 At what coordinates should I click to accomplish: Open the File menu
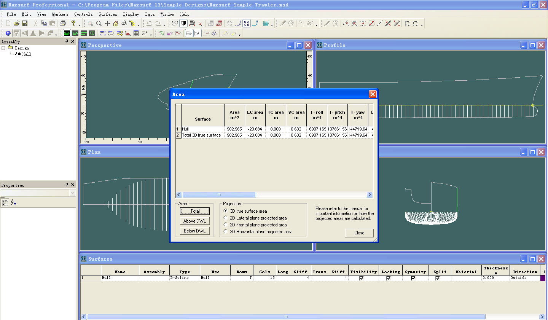point(11,14)
